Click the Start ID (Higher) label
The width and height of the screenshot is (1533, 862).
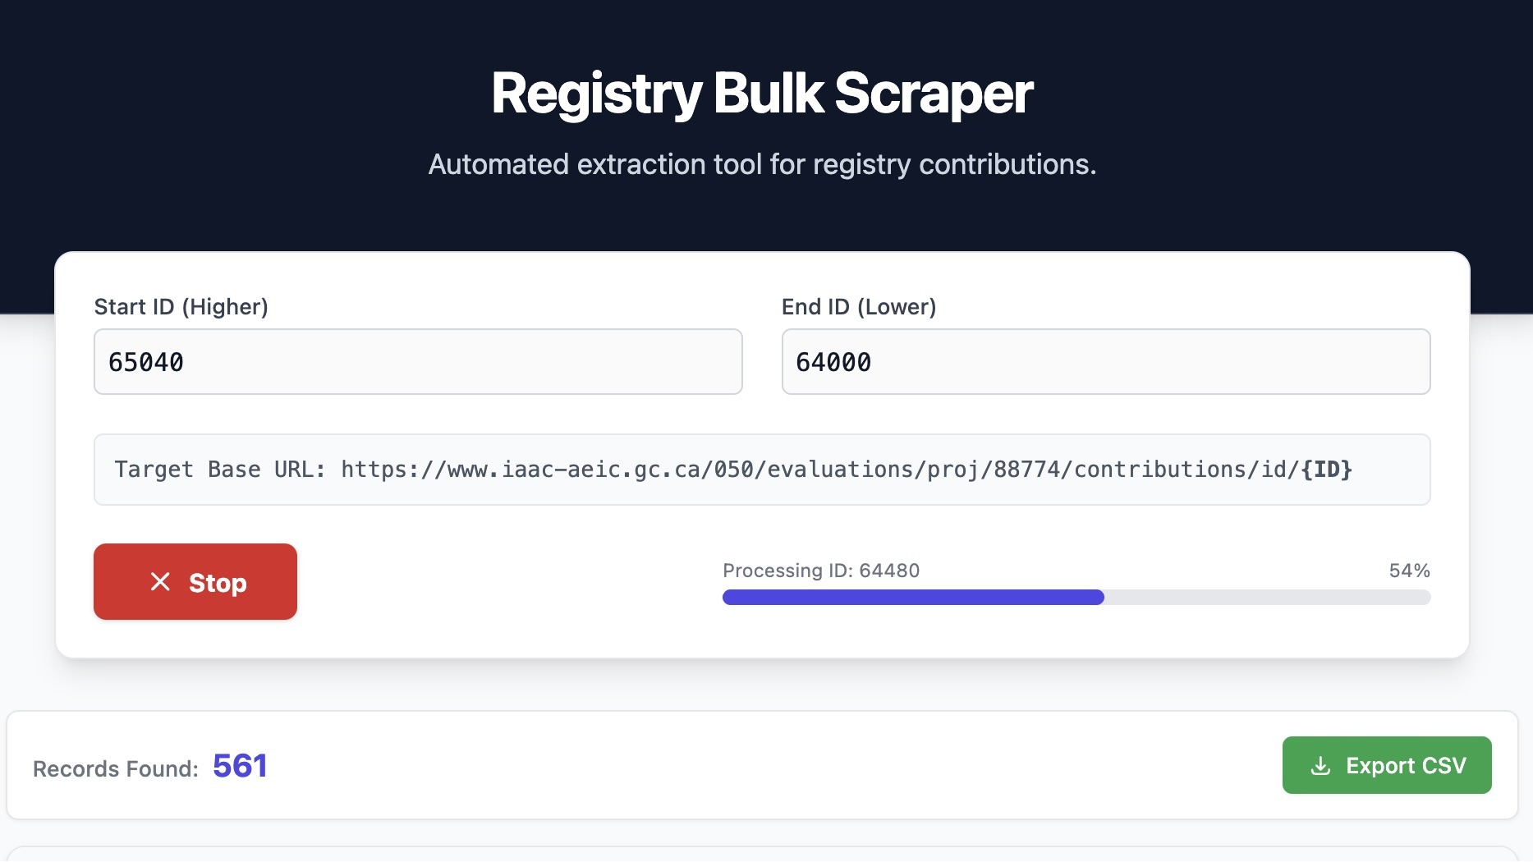coord(181,306)
